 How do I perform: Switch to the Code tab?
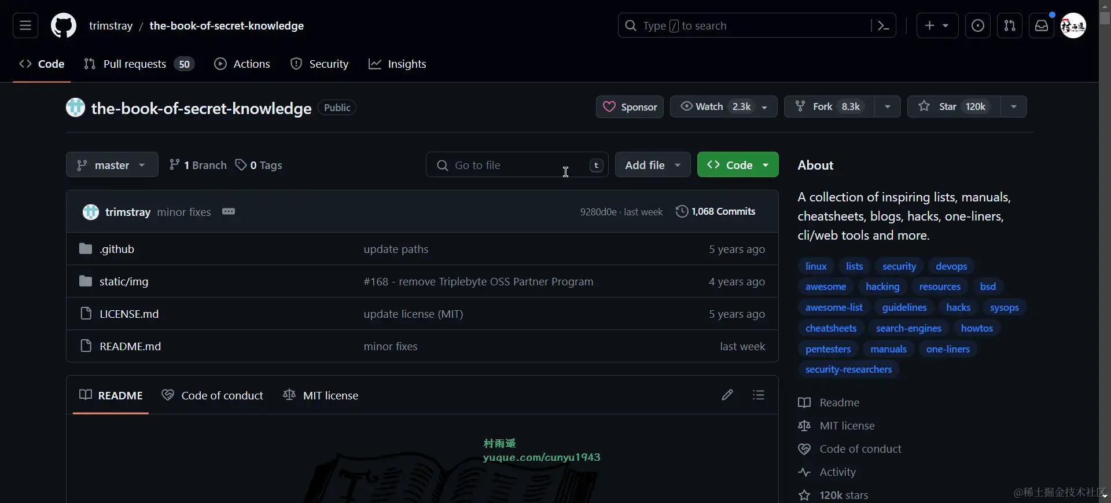pos(42,64)
